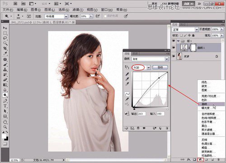Choose 曲线 from adjustment menu

click(x=211, y=104)
